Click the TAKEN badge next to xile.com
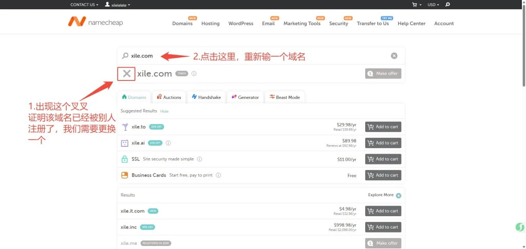Screen dimensions: 526x249 (x=181, y=74)
